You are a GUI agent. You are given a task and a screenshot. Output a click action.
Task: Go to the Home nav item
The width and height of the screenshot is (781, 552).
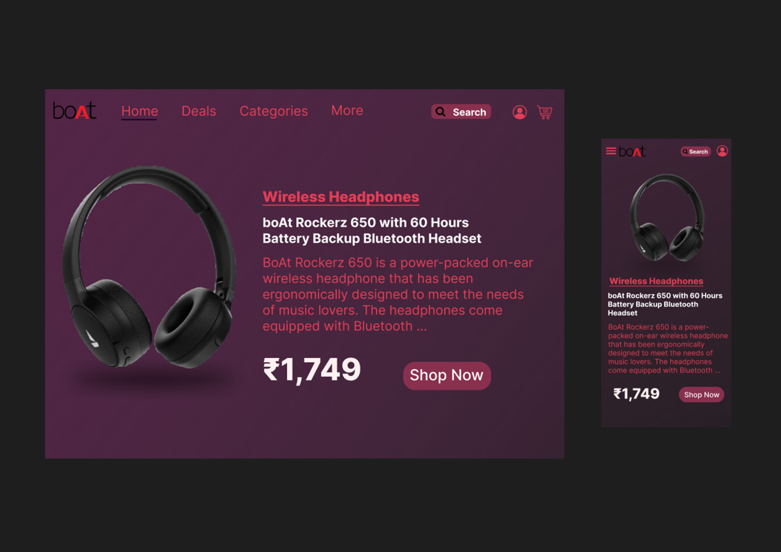[x=139, y=111]
